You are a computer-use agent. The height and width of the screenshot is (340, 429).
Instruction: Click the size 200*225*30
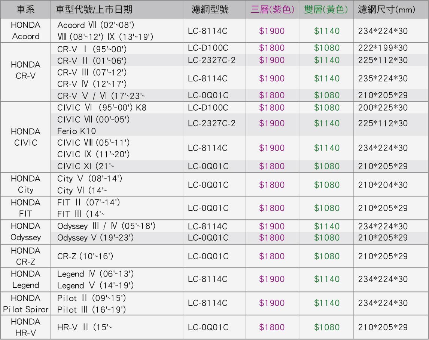point(383,108)
